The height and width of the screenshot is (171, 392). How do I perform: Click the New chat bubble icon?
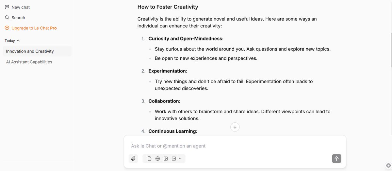[7, 7]
